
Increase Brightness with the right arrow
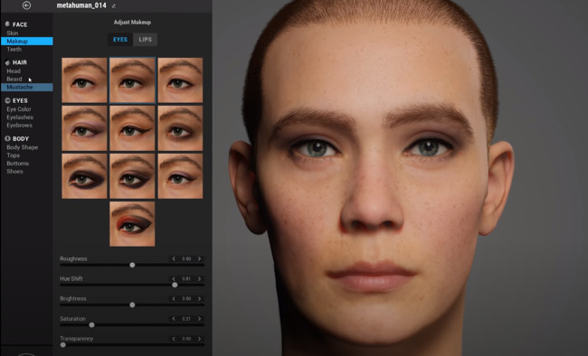point(200,299)
